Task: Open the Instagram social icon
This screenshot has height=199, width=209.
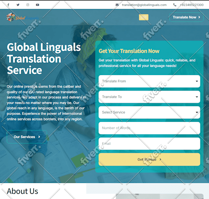Action: (x=28, y=5)
